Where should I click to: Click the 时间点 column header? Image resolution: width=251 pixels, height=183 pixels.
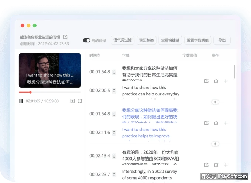click(95, 55)
